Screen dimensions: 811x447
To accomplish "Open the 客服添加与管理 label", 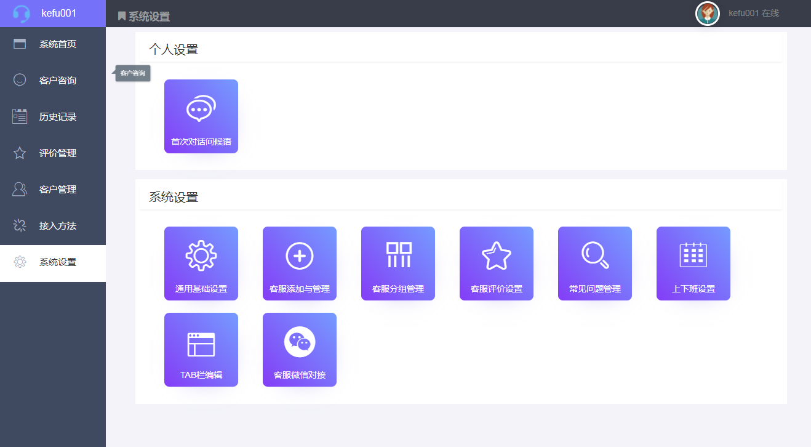I will point(300,289).
